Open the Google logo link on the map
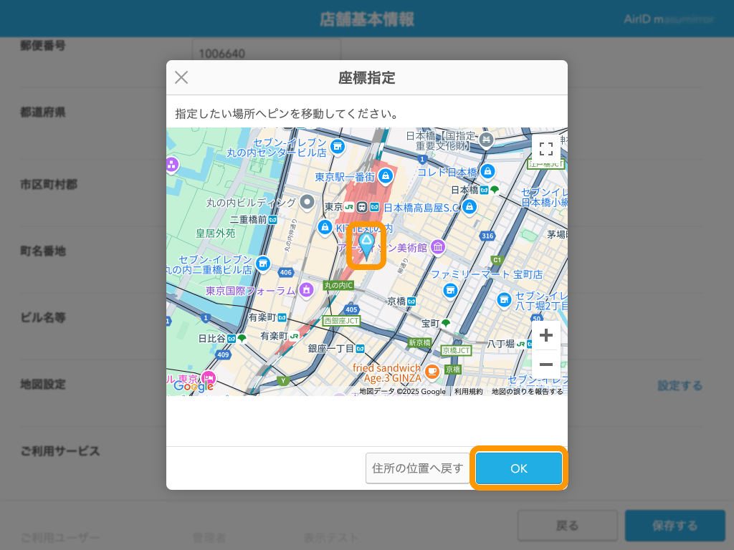The width and height of the screenshot is (734, 550). 194,386
